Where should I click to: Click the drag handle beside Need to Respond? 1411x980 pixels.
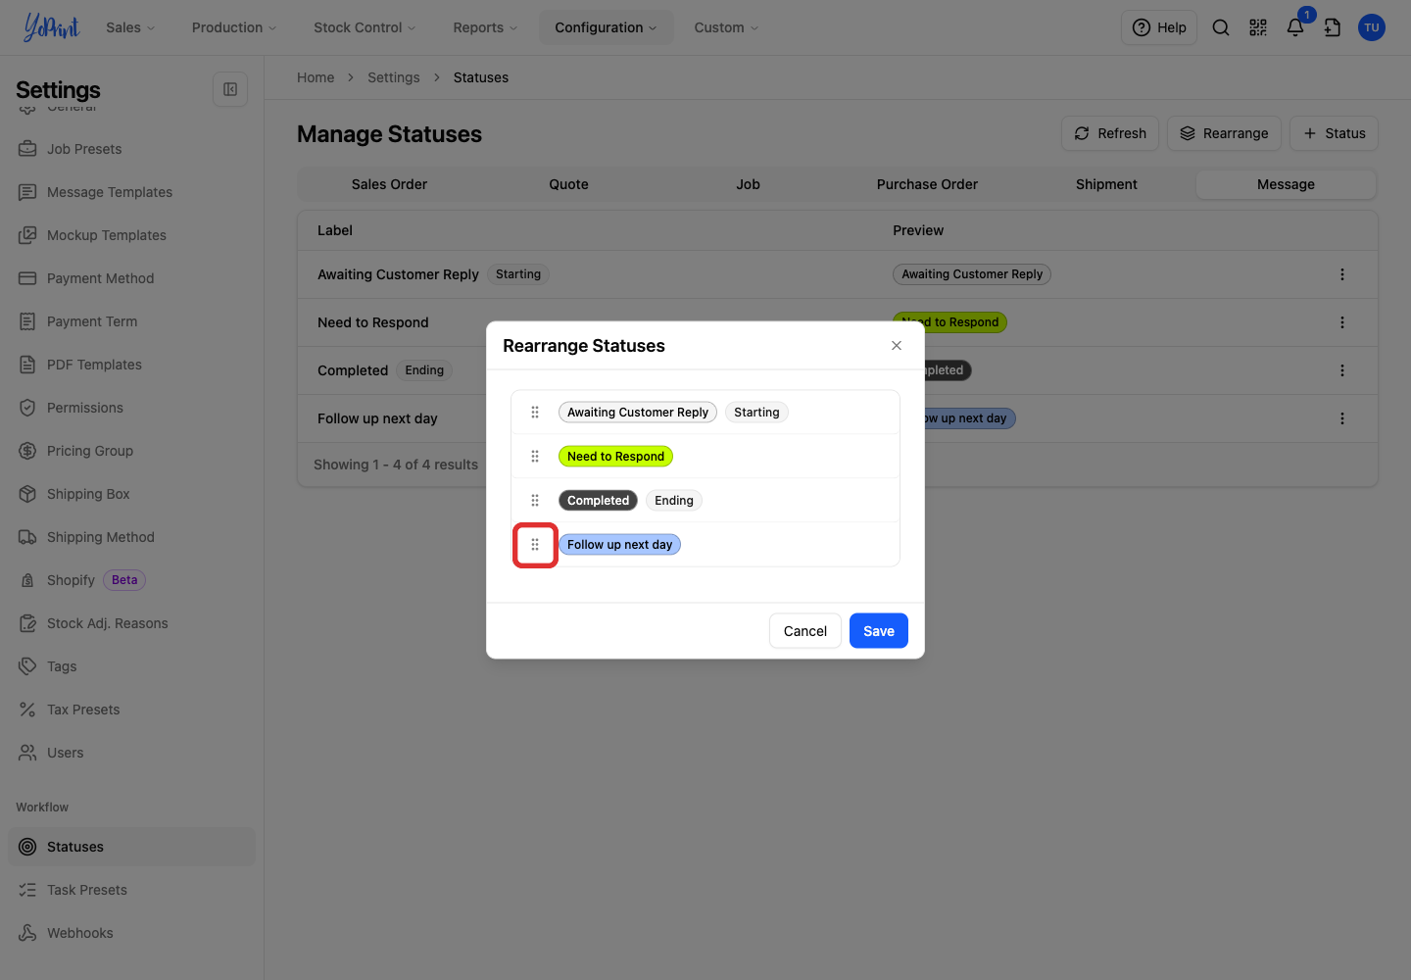tap(535, 457)
